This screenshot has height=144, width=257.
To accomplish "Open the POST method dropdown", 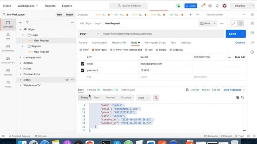I will pos(90,34).
